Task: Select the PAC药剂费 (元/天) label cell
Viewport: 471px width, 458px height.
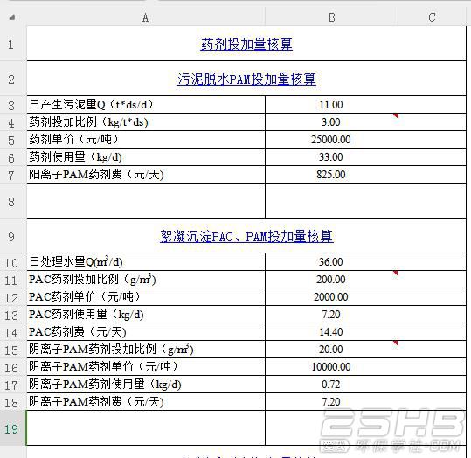Action: coord(146,332)
